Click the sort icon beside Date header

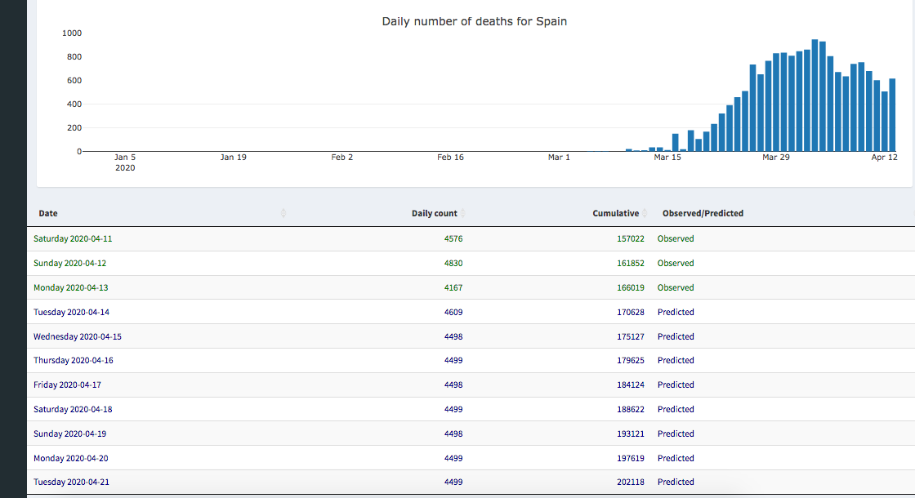pos(283,214)
